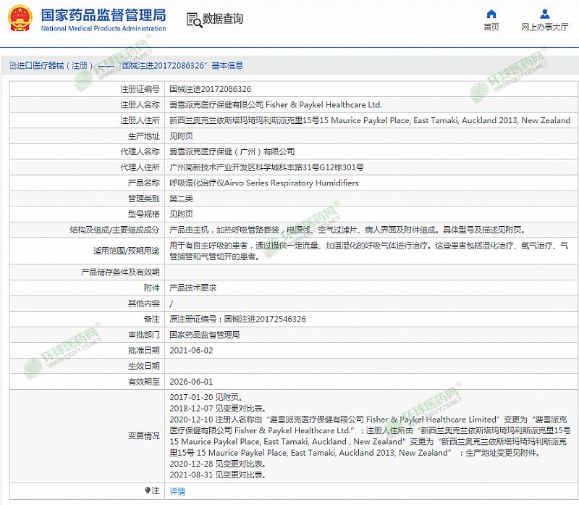Click the bullet icon beside 注
The image size is (579, 505).
tap(148, 491)
